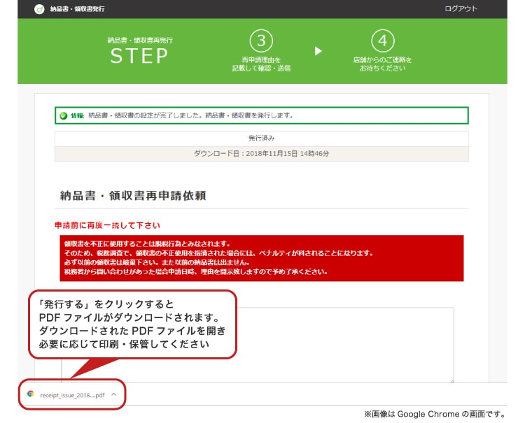Click the 発行済み status row
The height and width of the screenshot is (423, 525).
pyautogui.click(x=261, y=138)
